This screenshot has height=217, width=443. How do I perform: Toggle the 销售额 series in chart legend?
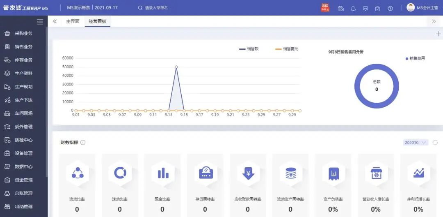point(249,49)
